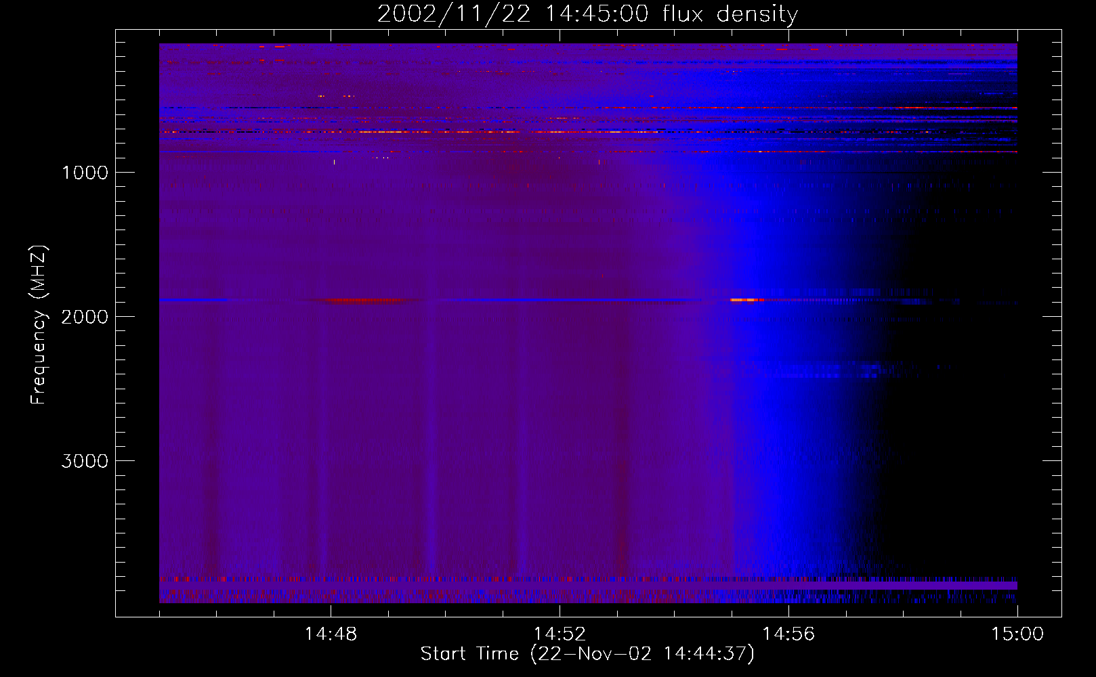
Task: Click the plot title '2002/11/22 14:45:00 flux density'
Action: (587, 14)
